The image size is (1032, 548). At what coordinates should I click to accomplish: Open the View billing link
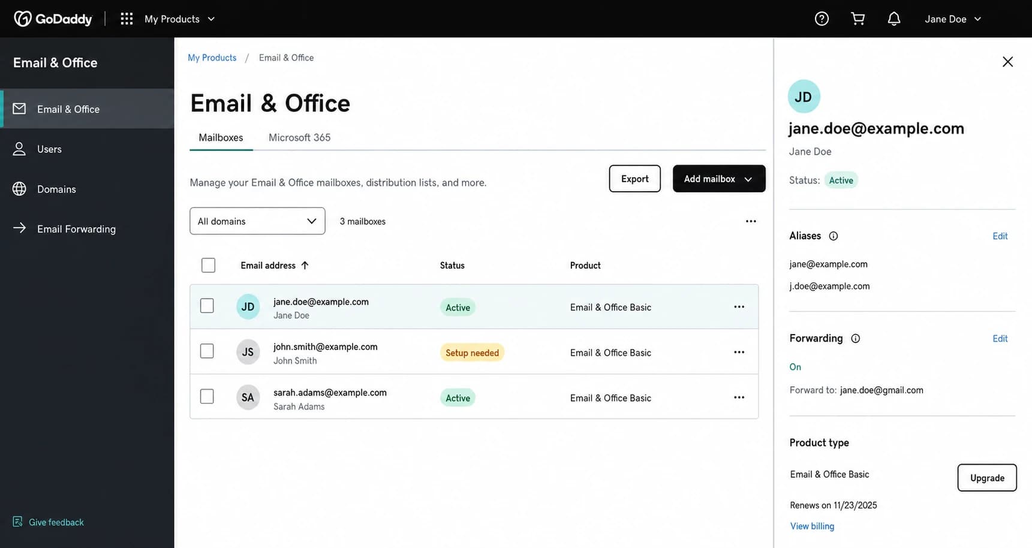point(812,526)
